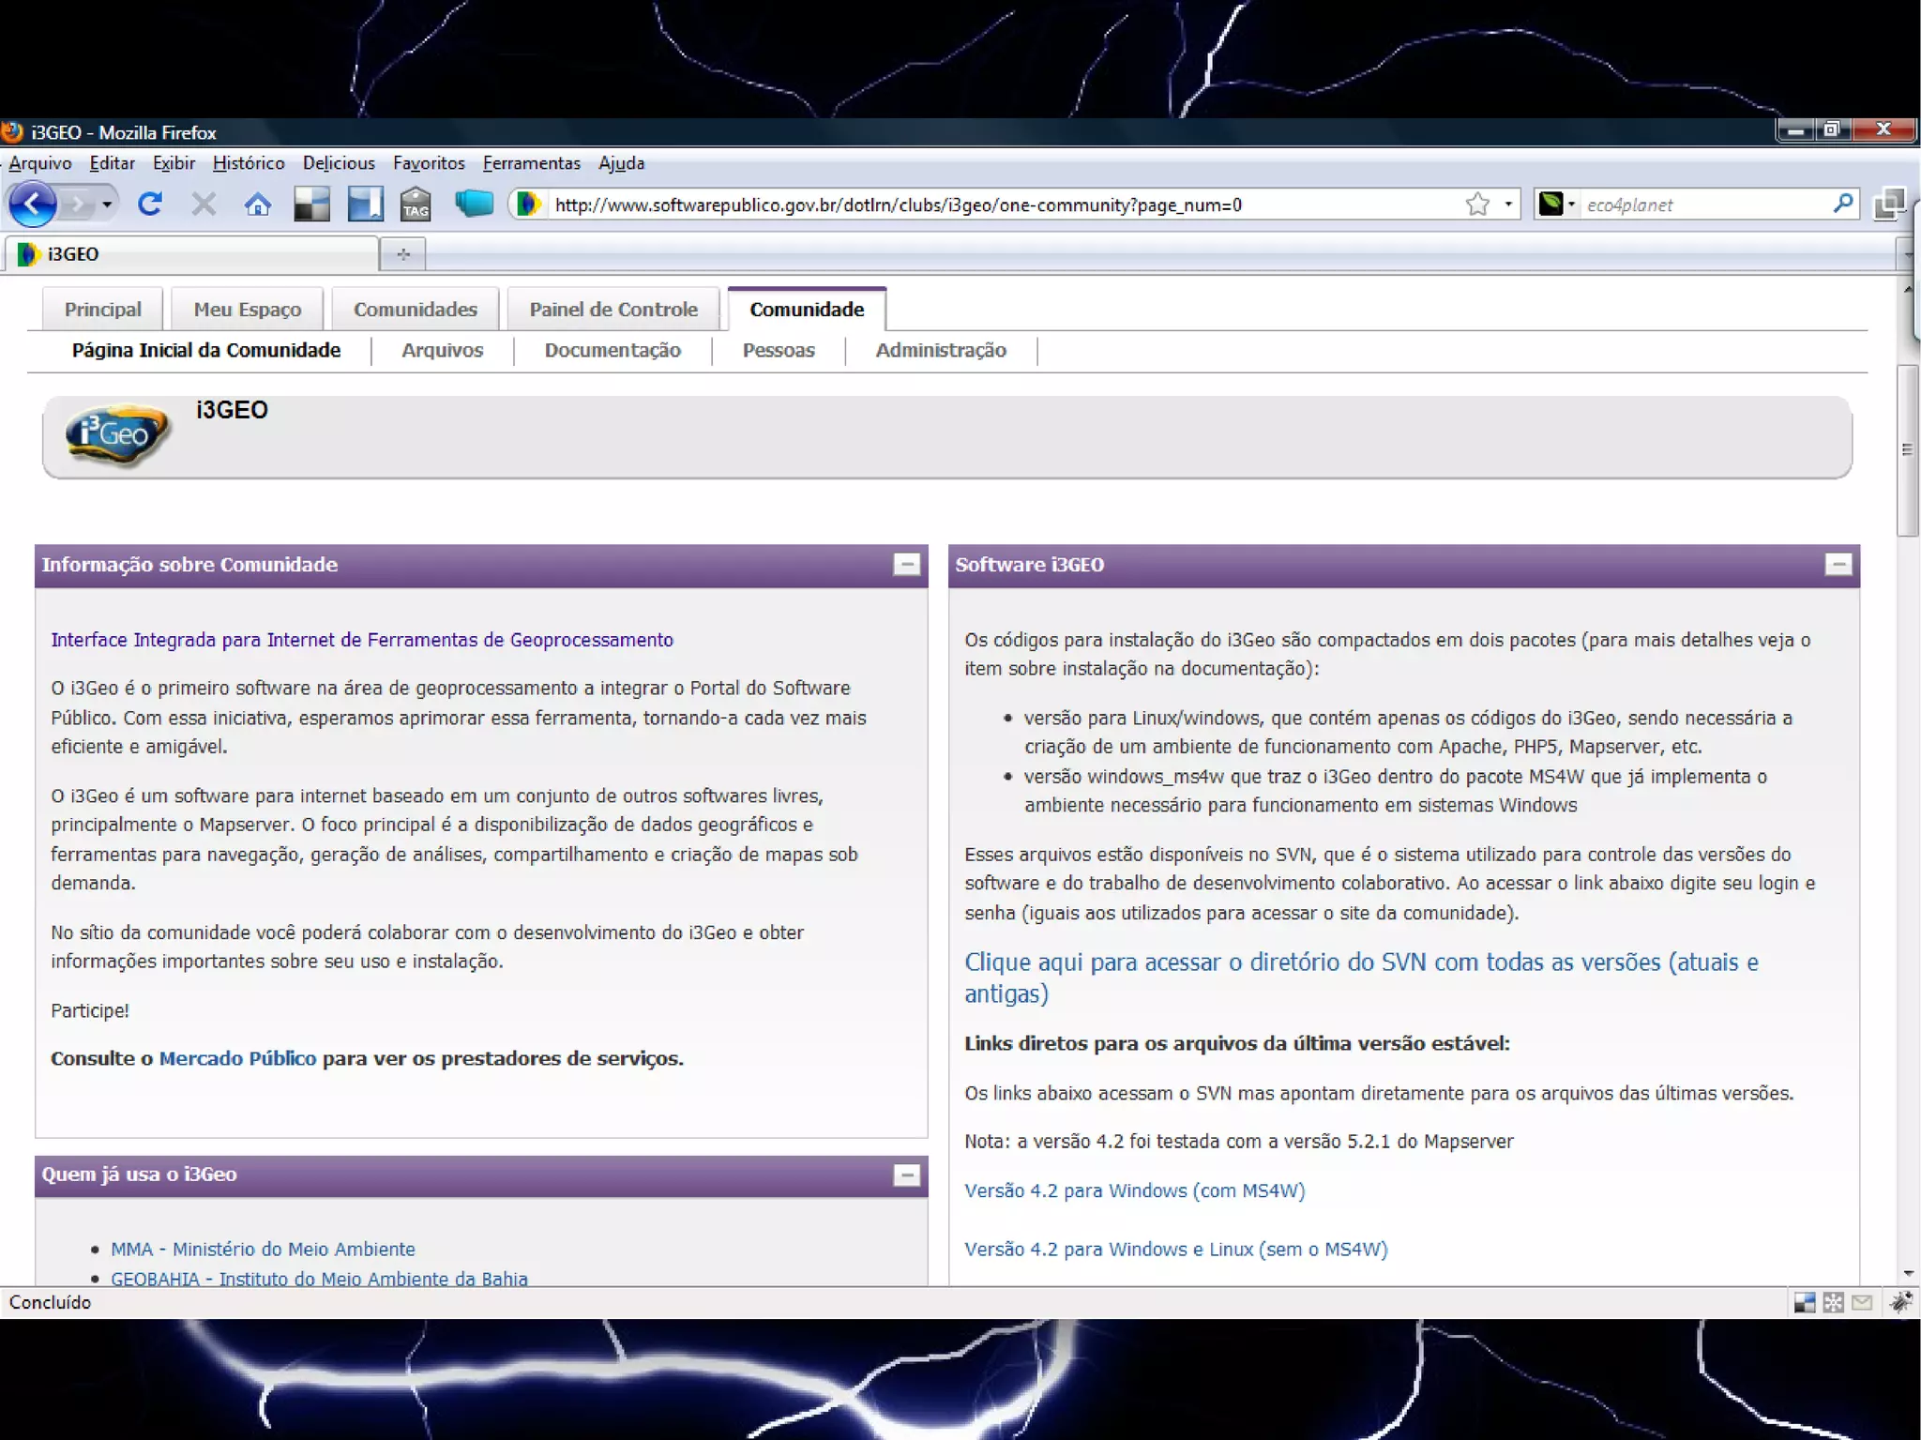
Task: Open the Mercado Público link
Action: click(237, 1058)
